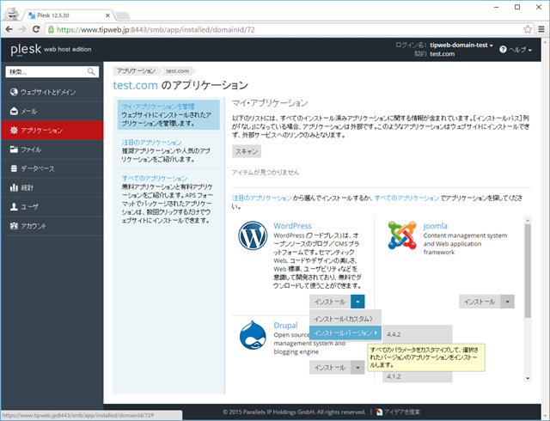This screenshot has height=421, width=550.
Task: Select マイ・アプリケーションを管理 tab
Action: tap(168, 115)
